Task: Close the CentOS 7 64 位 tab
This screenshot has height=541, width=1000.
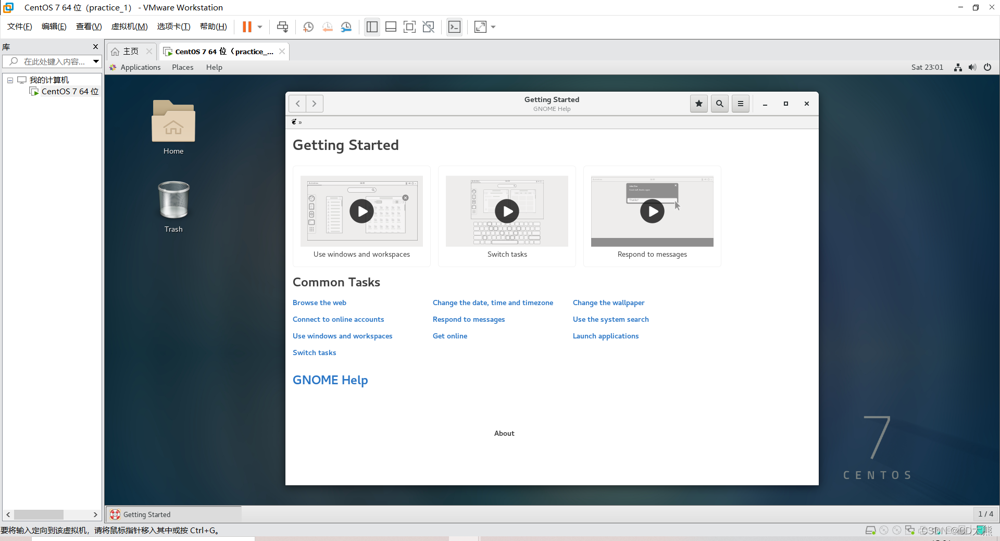Action: (x=282, y=52)
